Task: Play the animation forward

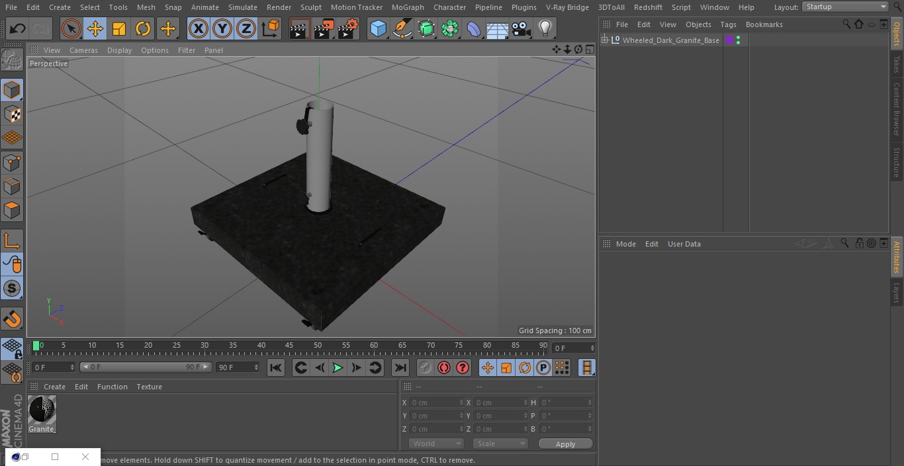Action: [338, 368]
